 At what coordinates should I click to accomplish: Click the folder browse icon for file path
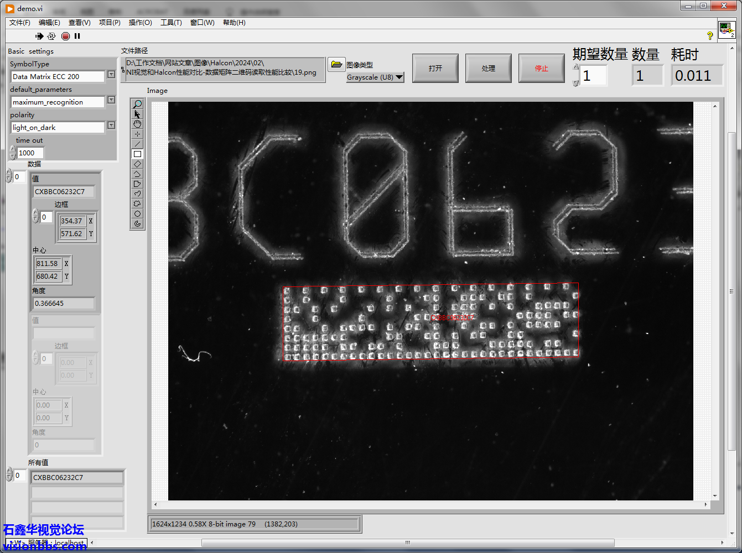tap(336, 65)
